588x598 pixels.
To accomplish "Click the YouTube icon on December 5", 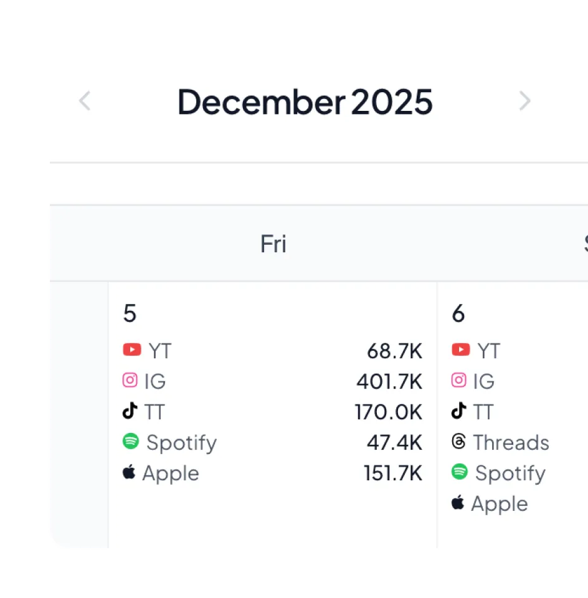I will (131, 350).
